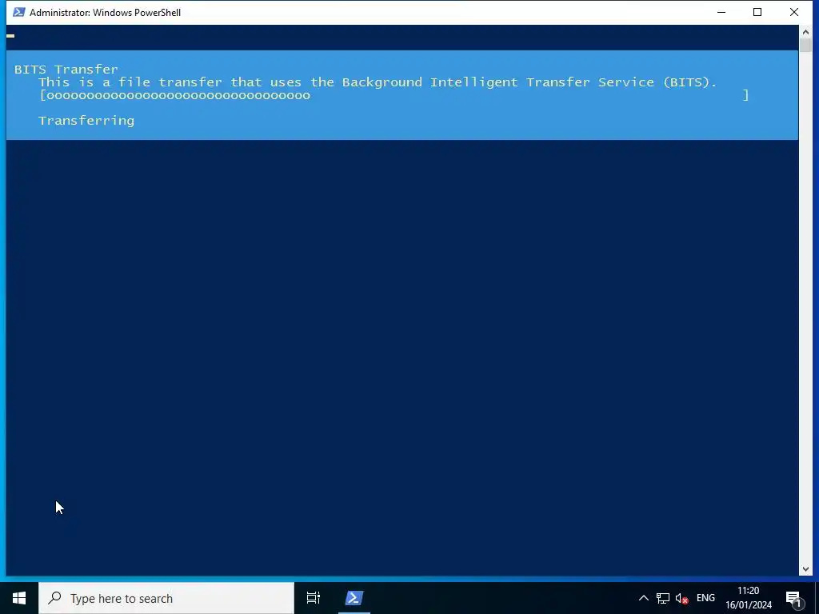Click the BITS transfer progress bar
Screen dimensions: 819x614
[394, 95]
